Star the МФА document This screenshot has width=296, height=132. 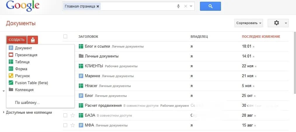tap(73, 125)
